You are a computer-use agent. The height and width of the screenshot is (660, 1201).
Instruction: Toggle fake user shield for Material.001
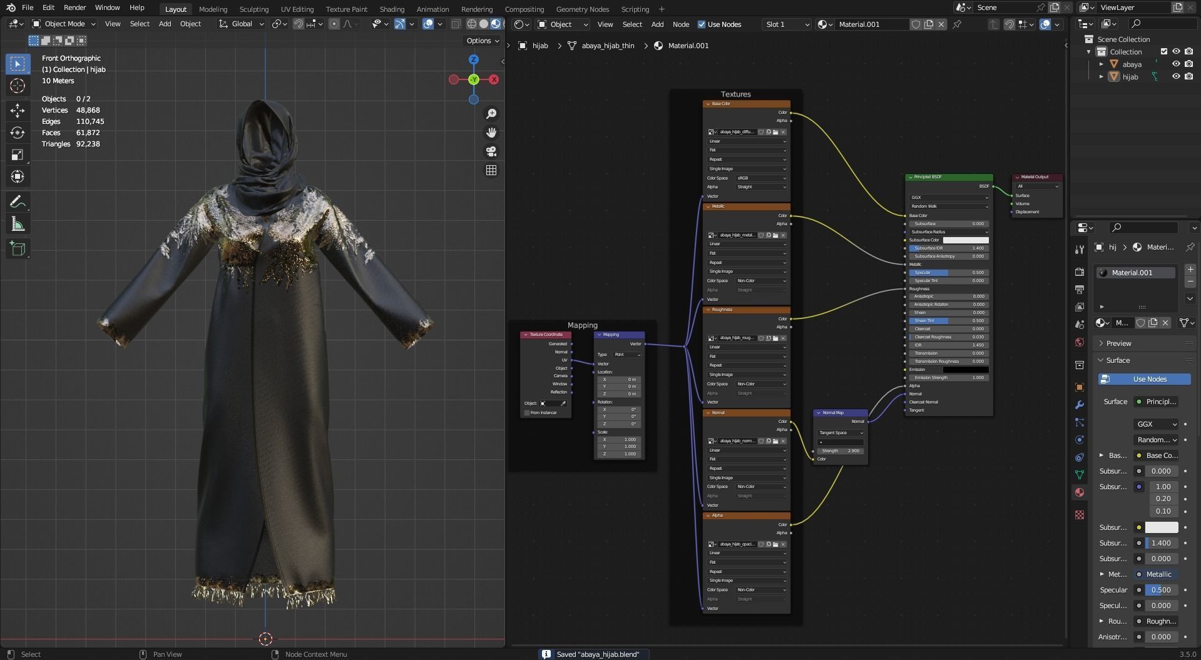(x=916, y=24)
